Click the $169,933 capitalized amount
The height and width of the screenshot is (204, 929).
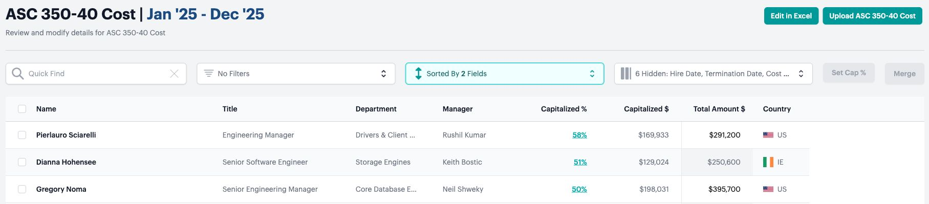pyautogui.click(x=654, y=135)
